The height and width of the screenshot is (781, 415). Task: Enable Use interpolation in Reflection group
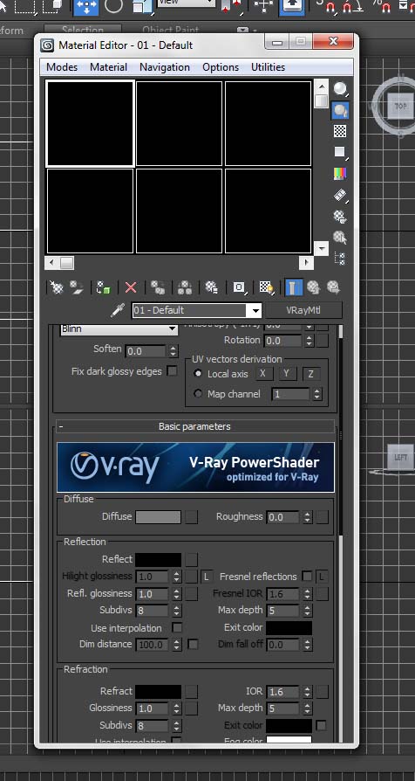tap(177, 627)
